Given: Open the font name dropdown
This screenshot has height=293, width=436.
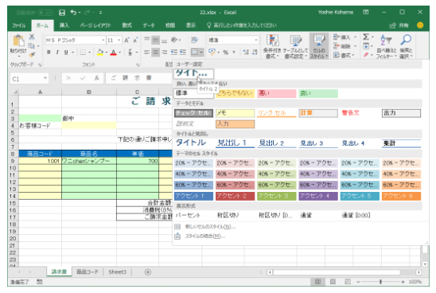Looking at the screenshot, I should point(103,41).
